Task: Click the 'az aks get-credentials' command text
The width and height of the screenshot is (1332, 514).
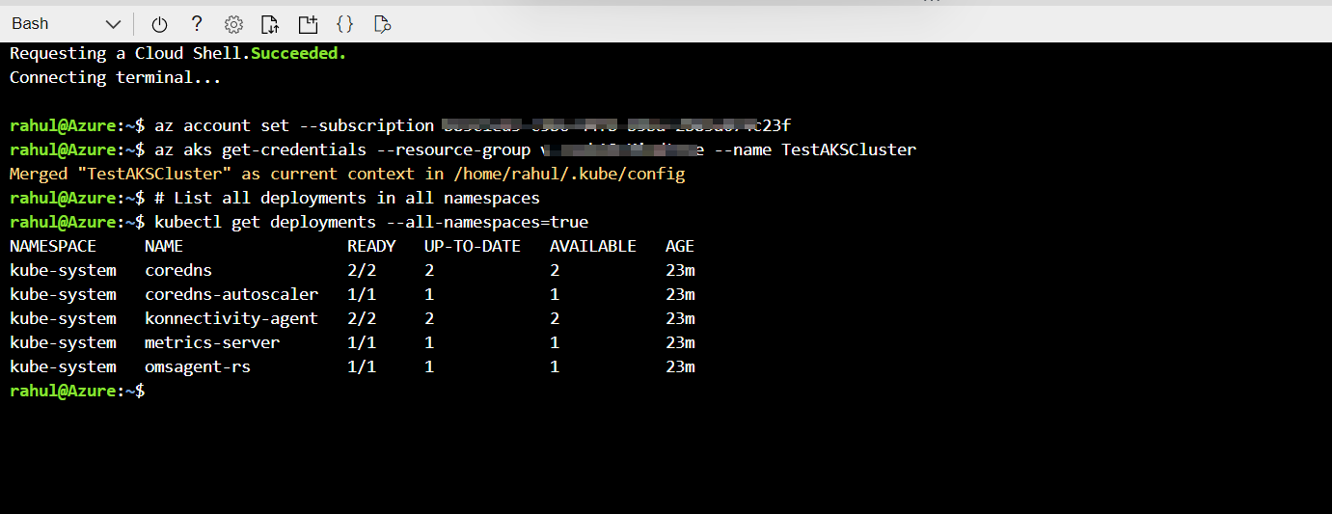Action: [260, 149]
